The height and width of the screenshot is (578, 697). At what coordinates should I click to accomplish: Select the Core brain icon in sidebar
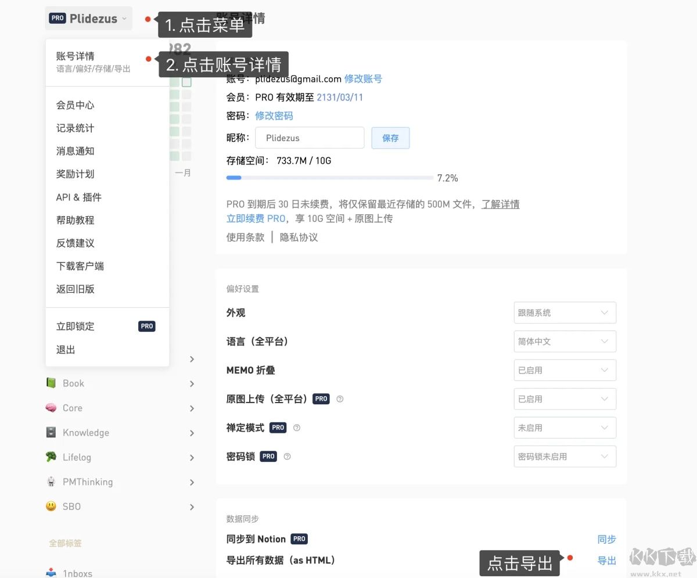(52, 408)
